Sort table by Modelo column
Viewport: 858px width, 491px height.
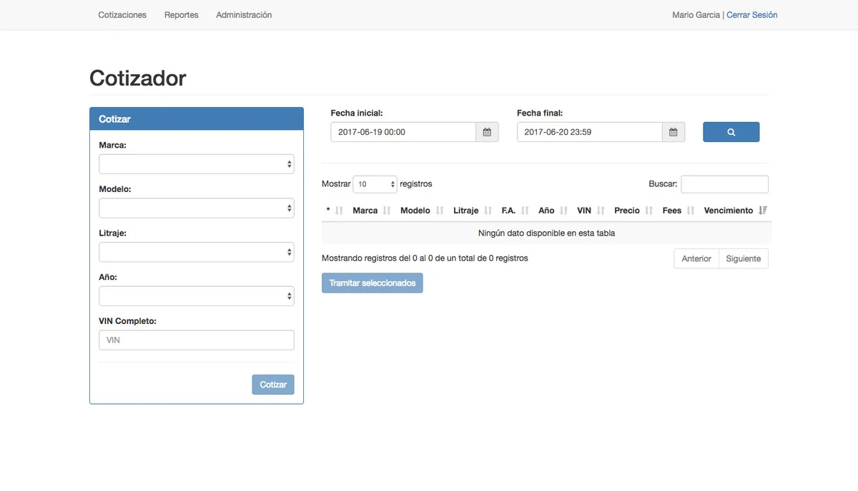coord(422,211)
